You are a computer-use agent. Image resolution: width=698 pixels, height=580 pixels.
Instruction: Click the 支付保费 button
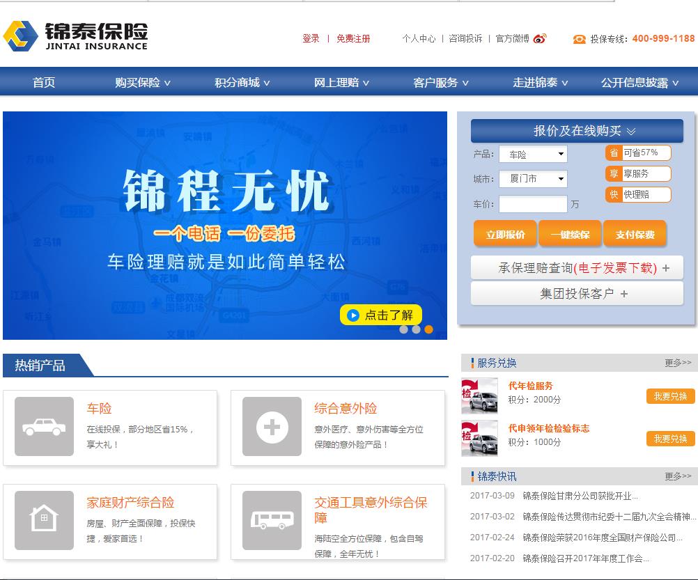635,234
